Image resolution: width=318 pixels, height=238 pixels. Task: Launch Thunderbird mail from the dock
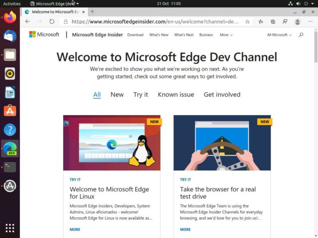[10, 36]
